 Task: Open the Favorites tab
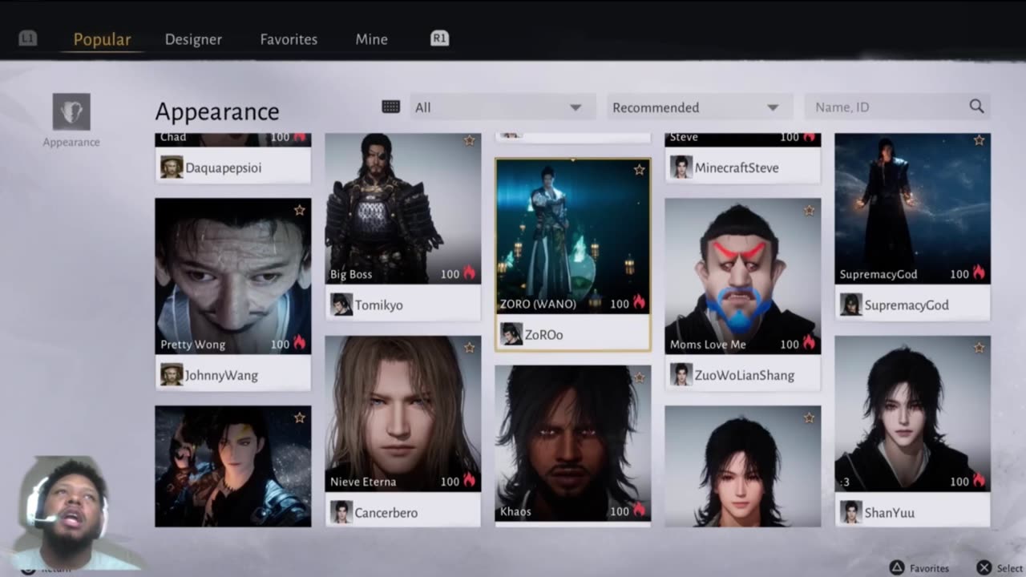click(289, 38)
